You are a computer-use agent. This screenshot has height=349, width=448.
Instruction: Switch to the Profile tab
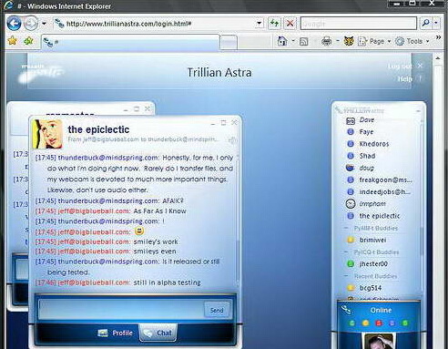tap(116, 333)
